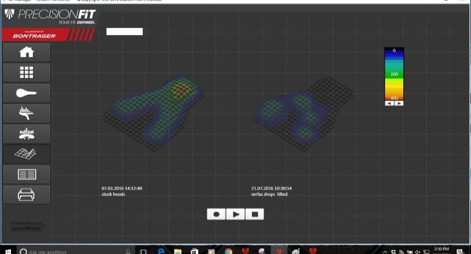Go to the Home screen icon
The width and height of the screenshot is (471, 254).
click(26, 52)
